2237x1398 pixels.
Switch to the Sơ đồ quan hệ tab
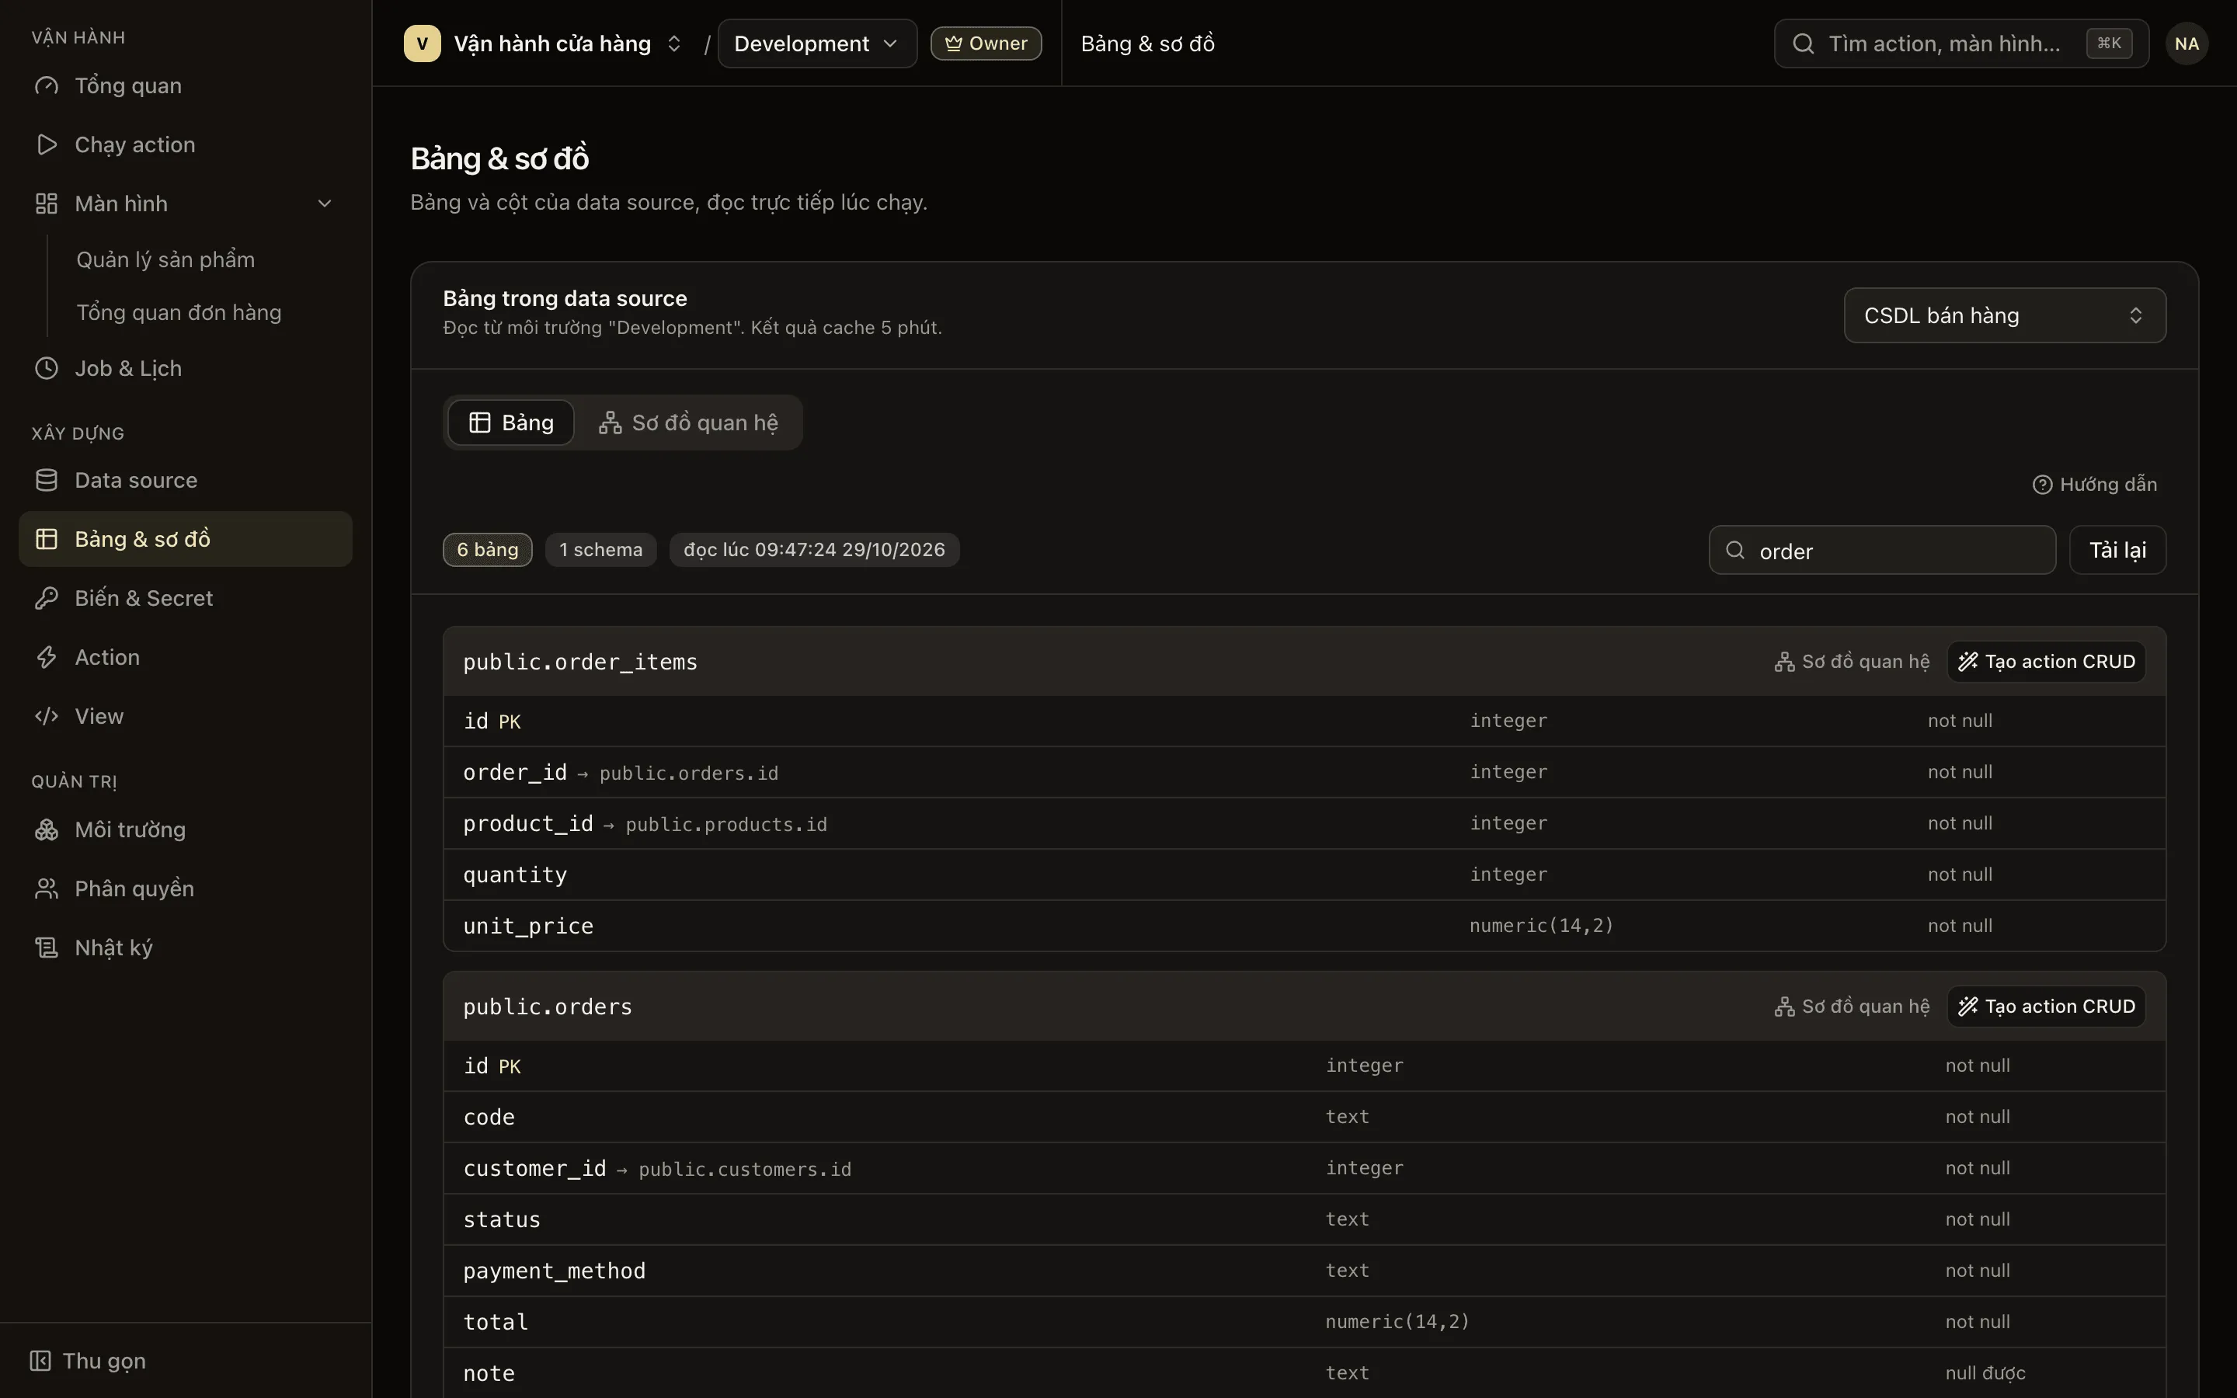coord(689,423)
